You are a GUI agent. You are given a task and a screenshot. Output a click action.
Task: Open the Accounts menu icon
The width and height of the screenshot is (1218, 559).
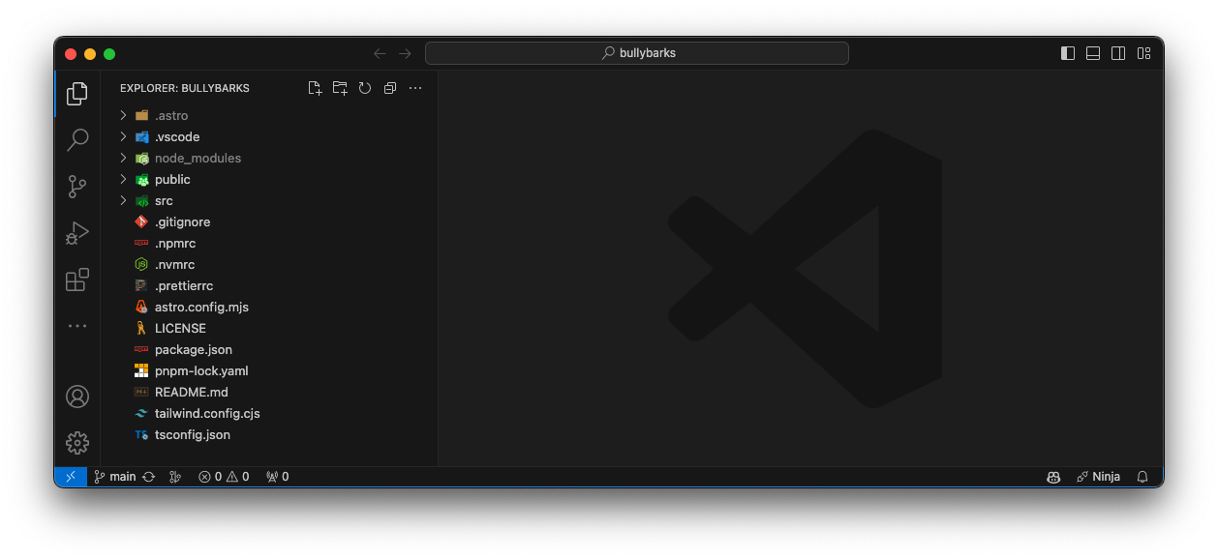coord(77,397)
